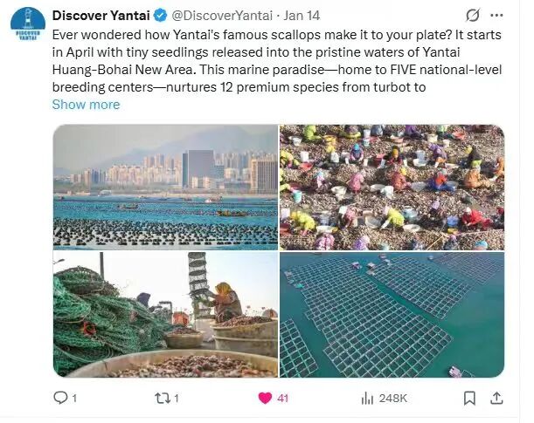
Task: Open the green nets and baskets photo
Action: [165, 315]
